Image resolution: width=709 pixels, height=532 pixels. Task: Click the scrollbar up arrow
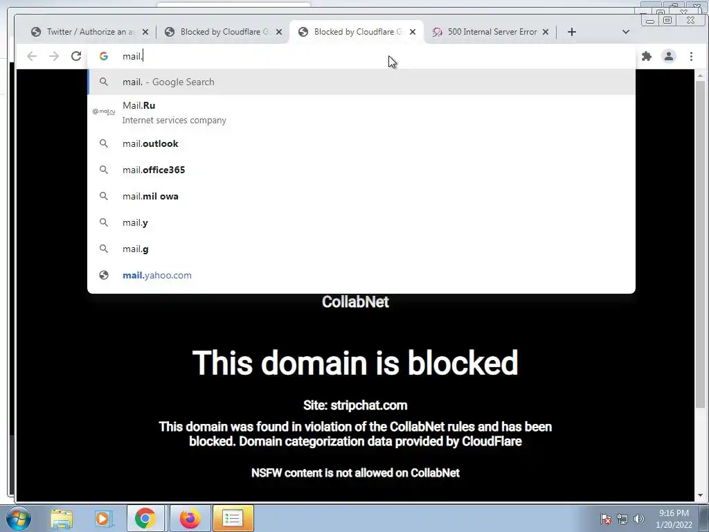point(700,75)
